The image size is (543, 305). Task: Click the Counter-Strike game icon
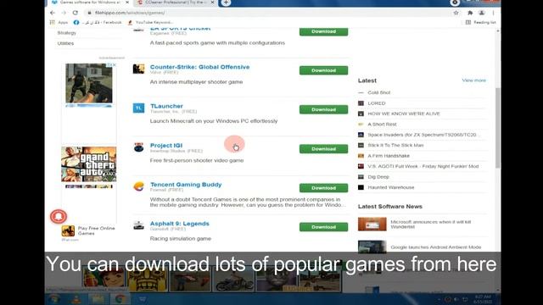point(138,69)
